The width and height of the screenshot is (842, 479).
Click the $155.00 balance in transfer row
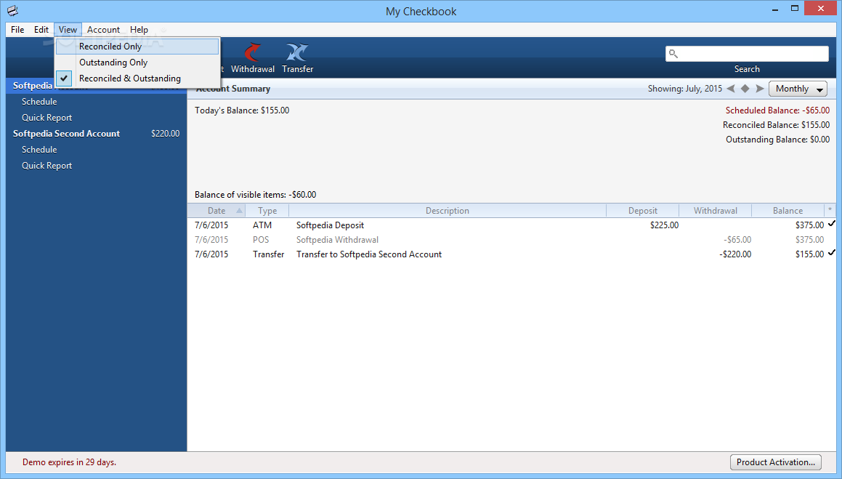point(809,254)
